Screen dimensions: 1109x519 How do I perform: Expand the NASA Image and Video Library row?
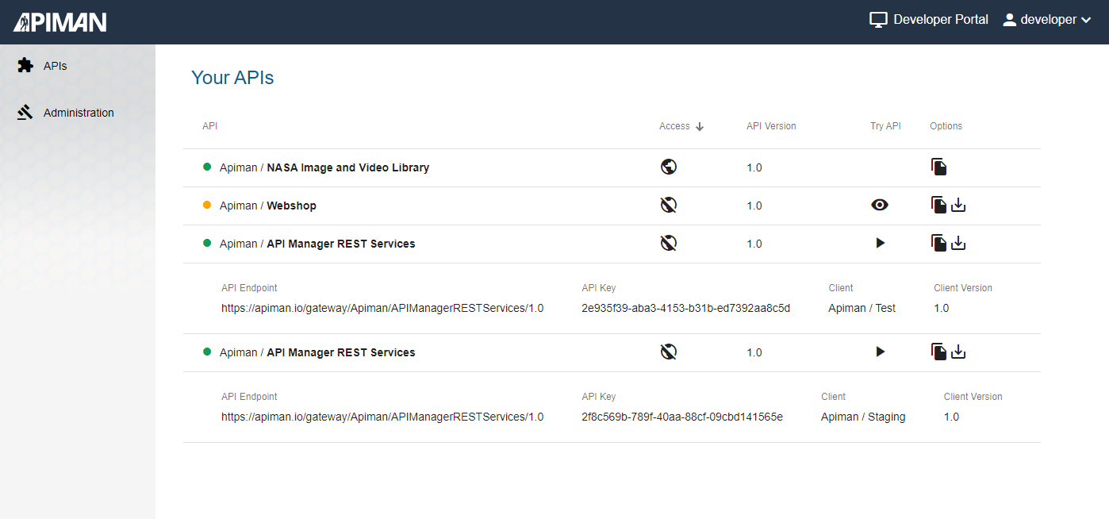612,167
